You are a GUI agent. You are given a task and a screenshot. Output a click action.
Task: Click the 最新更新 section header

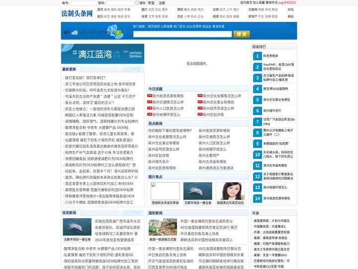point(69,69)
